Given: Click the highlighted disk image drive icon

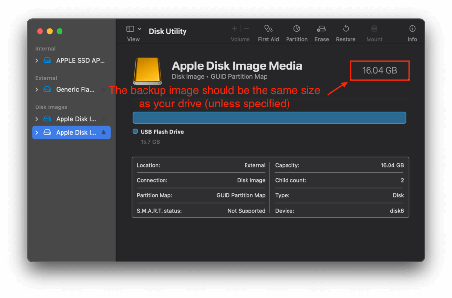Looking at the screenshot, I should point(47,132).
